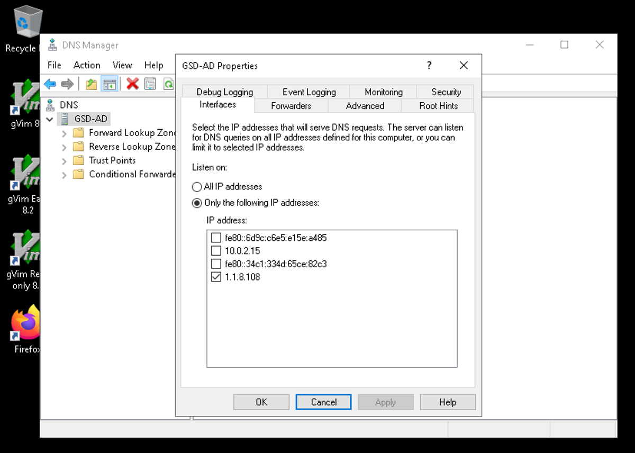Click the Up One Level folder icon
This screenshot has width=635, height=453.
(x=92, y=84)
